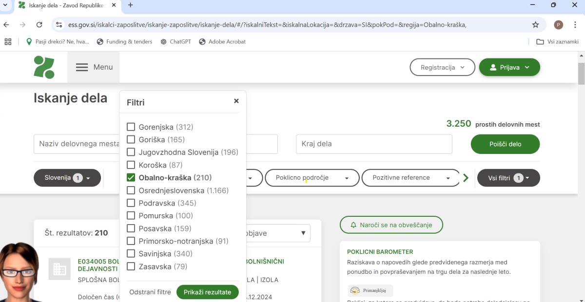The height and width of the screenshot is (302, 585).
Task: Bookmark this page with star icon
Action: [535, 25]
